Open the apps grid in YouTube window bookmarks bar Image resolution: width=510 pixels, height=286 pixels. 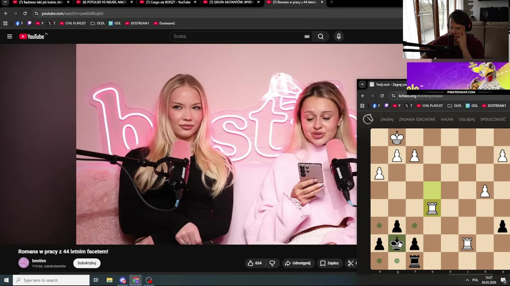(5, 23)
